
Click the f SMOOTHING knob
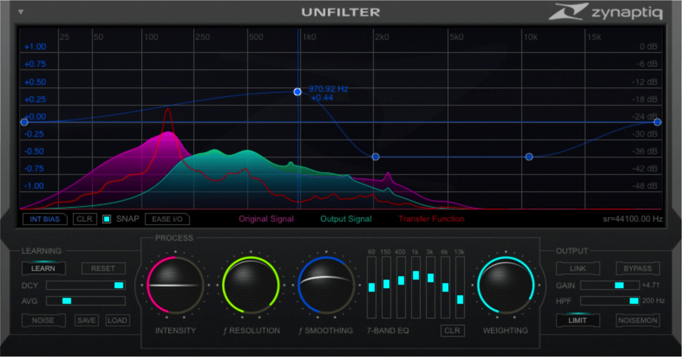click(326, 285)
